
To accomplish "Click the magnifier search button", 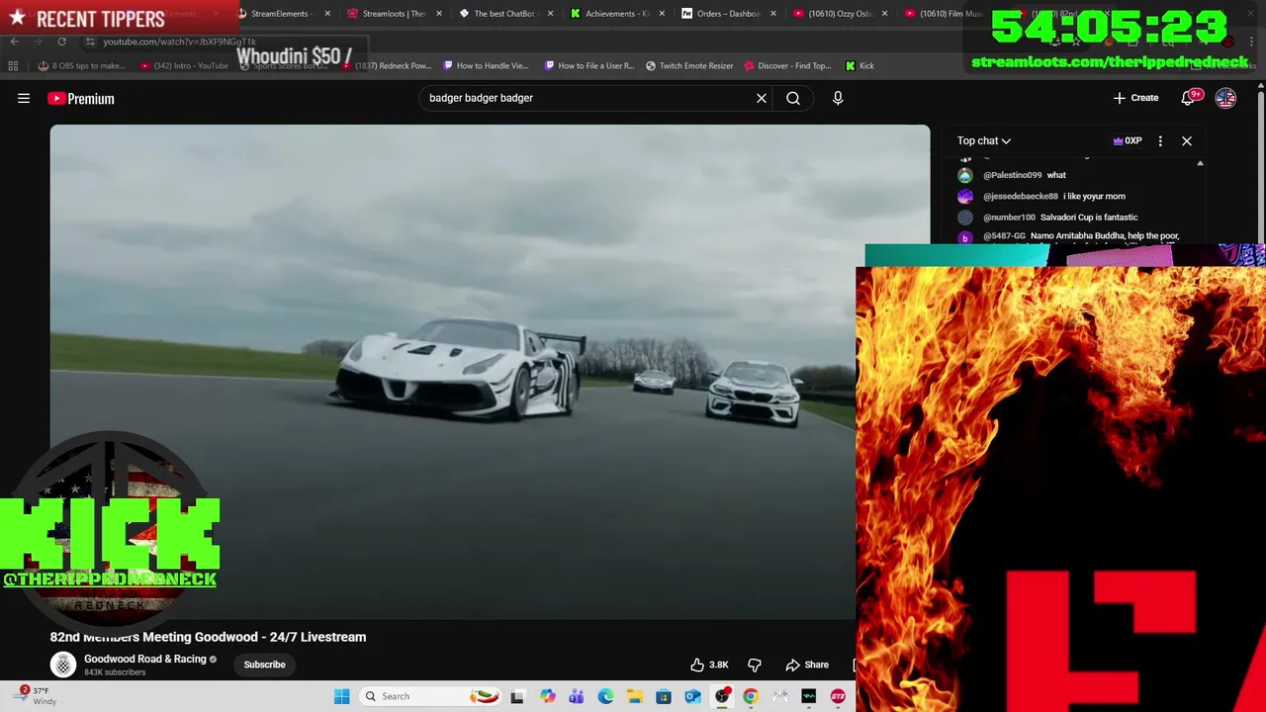I will 793,98.
